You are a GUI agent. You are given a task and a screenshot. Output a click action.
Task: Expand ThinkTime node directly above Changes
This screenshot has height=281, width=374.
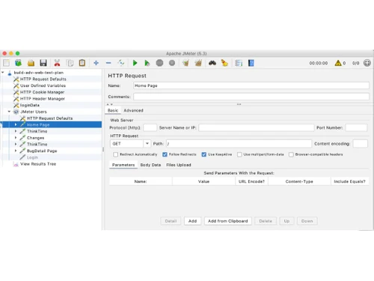[16, 131]
